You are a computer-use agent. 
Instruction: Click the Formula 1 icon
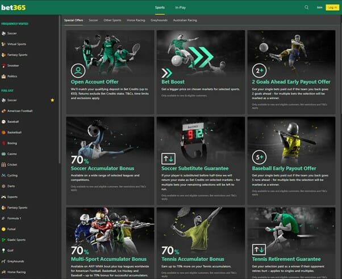coord(3,218)
